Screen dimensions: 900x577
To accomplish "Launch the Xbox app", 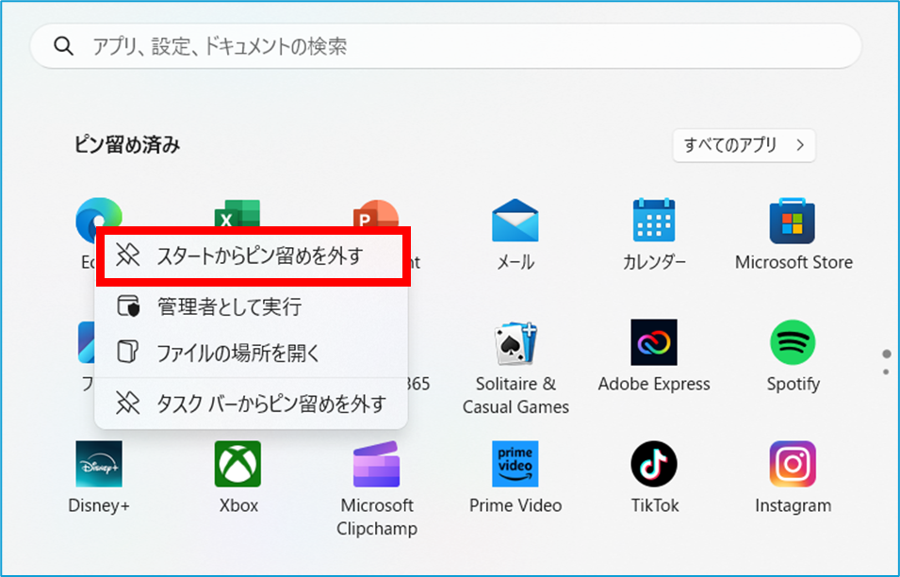I will pos(237,465).
